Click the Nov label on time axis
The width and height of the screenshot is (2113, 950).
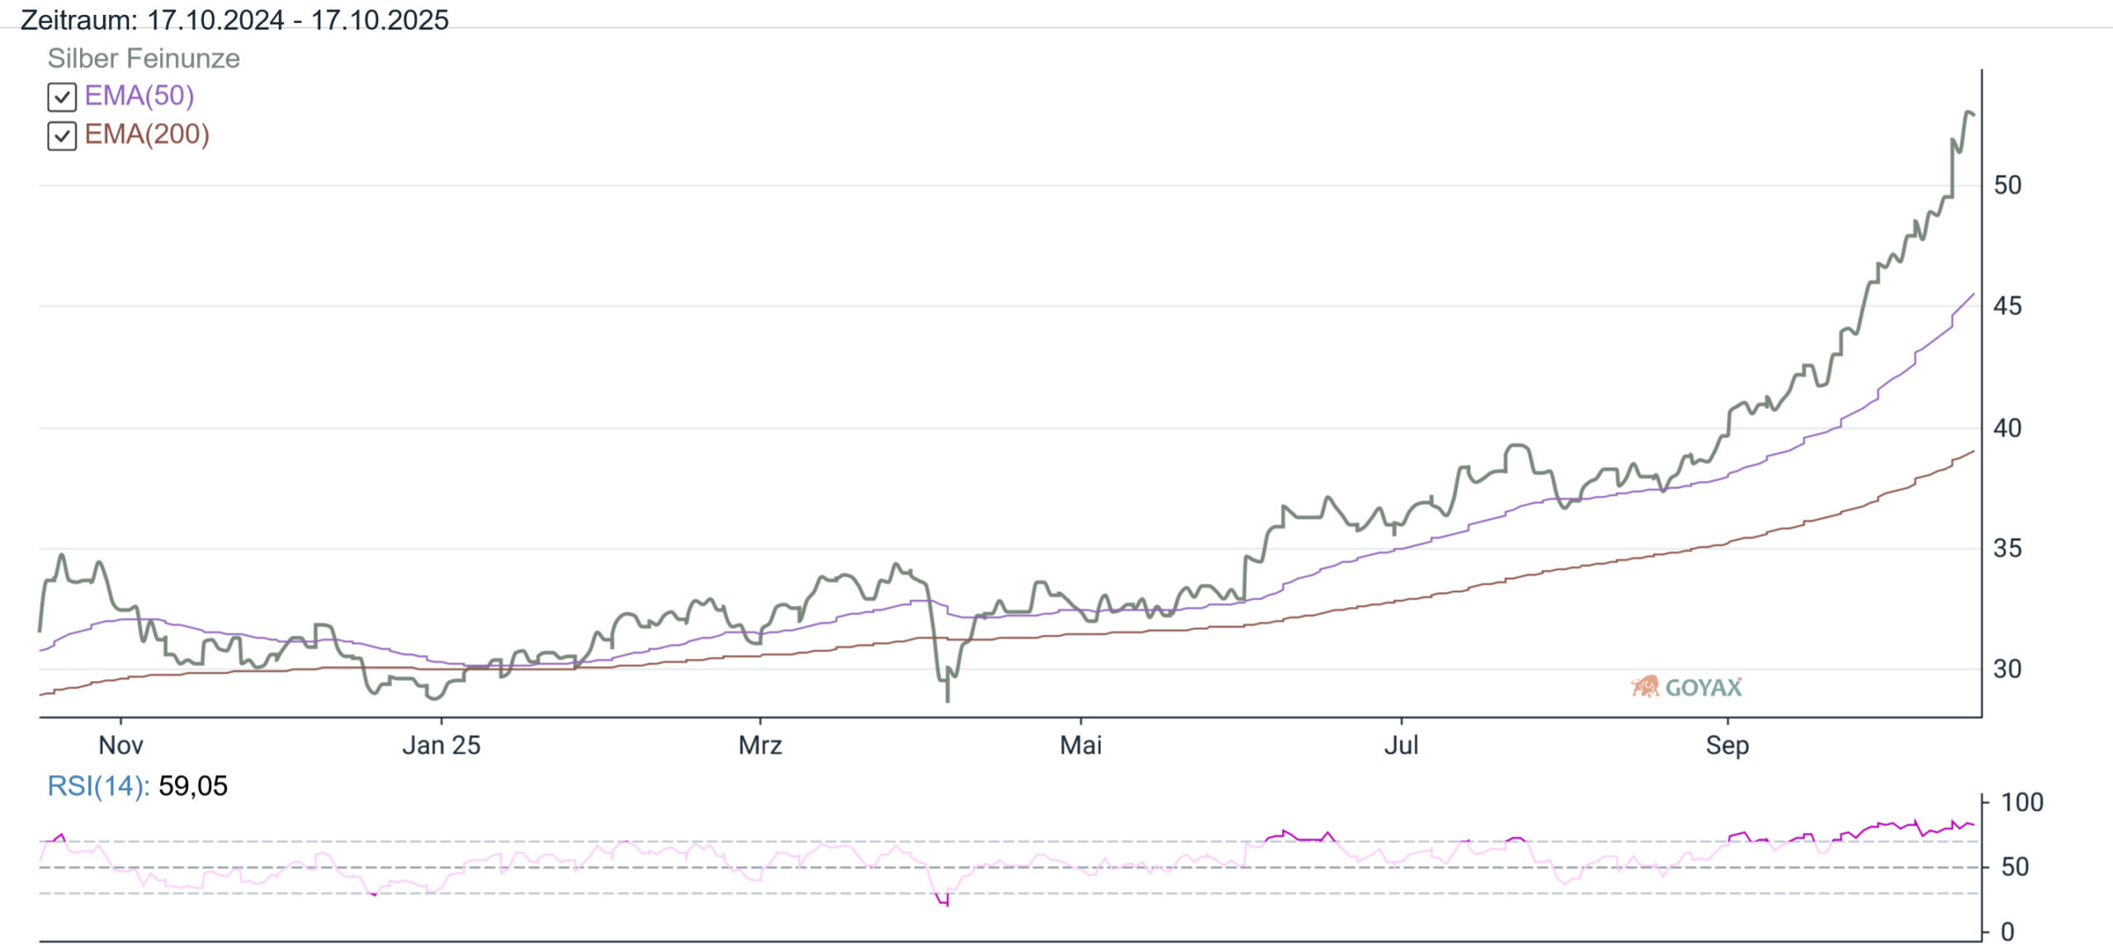[121, 745]
